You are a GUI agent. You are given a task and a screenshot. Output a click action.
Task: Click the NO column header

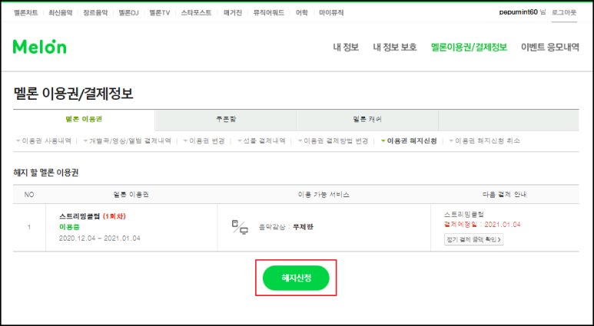pyautogui.click(x=29, y=194)
